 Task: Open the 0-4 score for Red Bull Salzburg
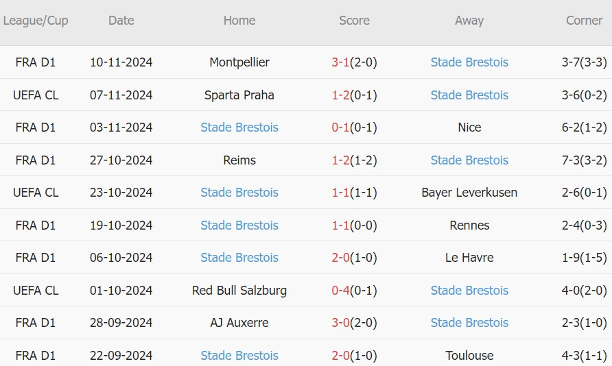[340, 291]
